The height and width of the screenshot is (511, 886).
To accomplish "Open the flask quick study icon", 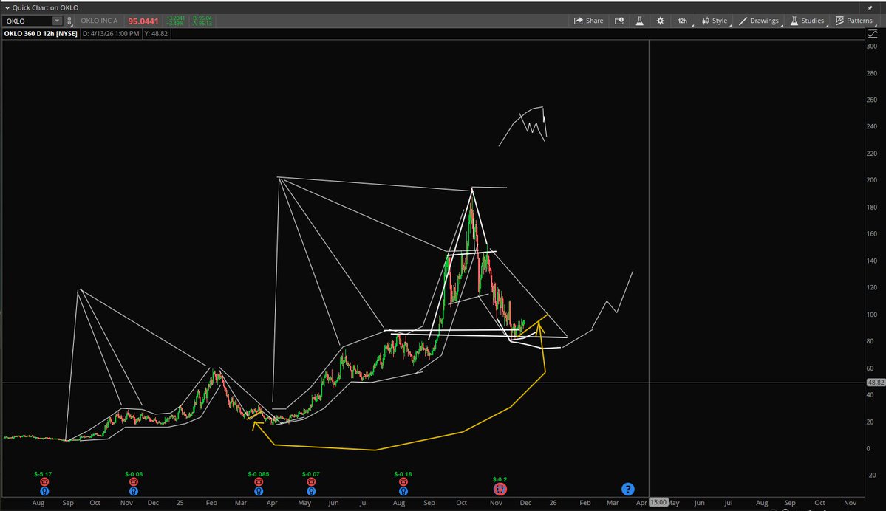I will click(640, 21).
